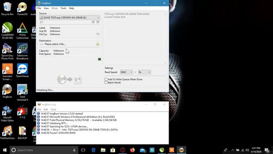273x154 pixels.
Task: Open Microsoft Edge from taskbar
Action: click(93, 150)
